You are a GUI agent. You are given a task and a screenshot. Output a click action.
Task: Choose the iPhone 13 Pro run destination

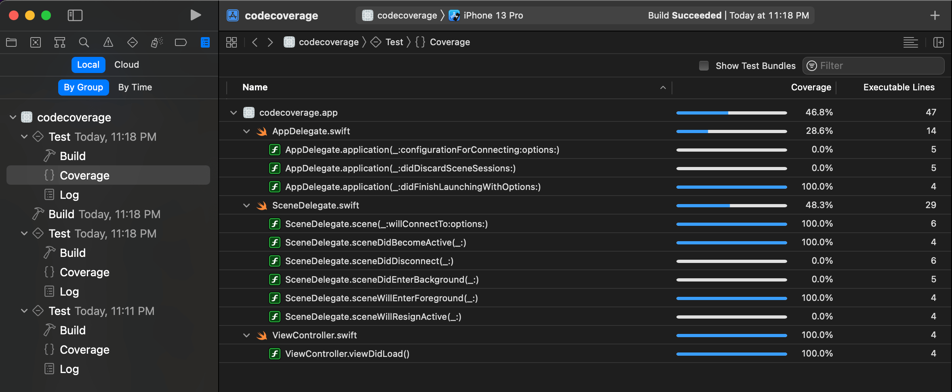tap(486, 15)
